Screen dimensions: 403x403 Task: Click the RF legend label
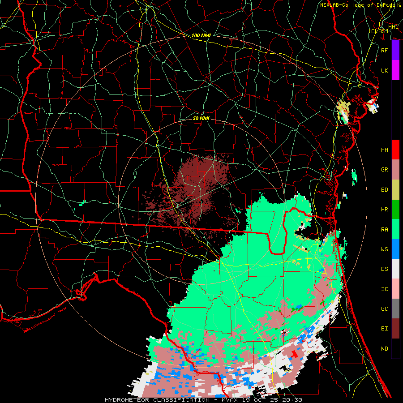point(384,50)
